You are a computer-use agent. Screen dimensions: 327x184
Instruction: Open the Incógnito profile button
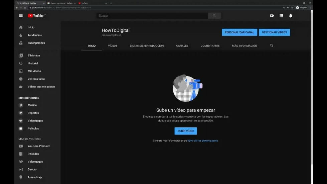click(x=301, y=8)
